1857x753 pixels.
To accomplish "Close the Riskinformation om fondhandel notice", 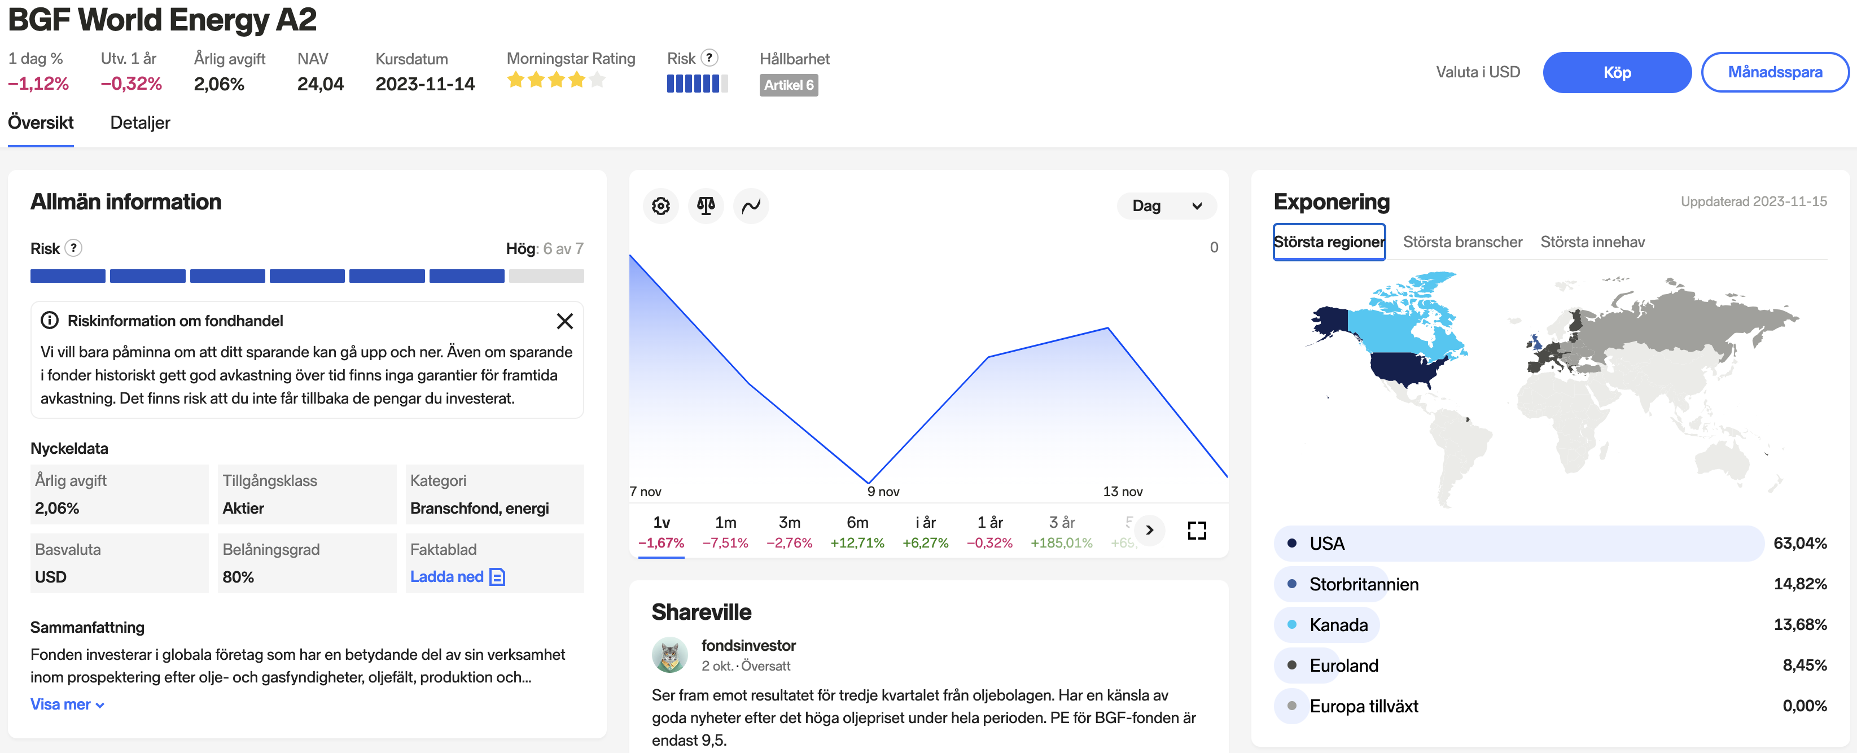I will point(564,321).
